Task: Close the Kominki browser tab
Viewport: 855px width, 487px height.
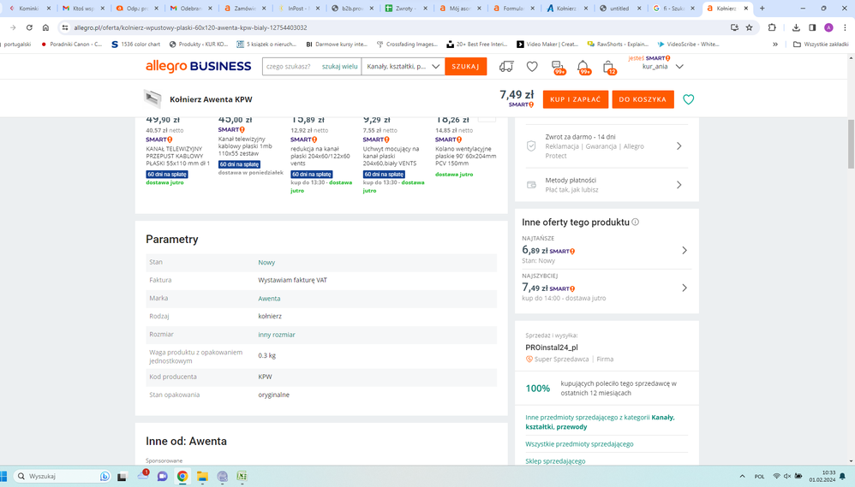Action: click(x=49, y=9)
